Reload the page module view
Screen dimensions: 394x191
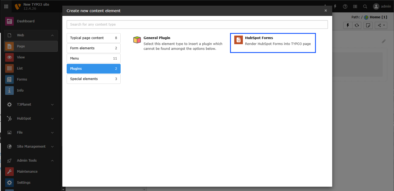(357, 25)
